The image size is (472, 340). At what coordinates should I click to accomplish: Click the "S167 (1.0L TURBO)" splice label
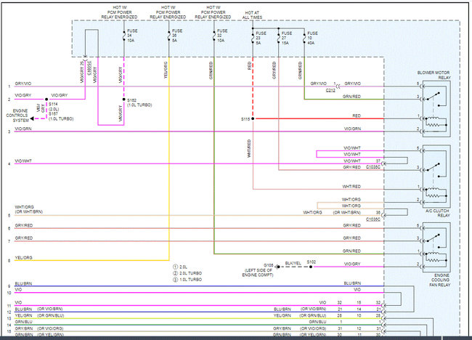pos(61,116)
